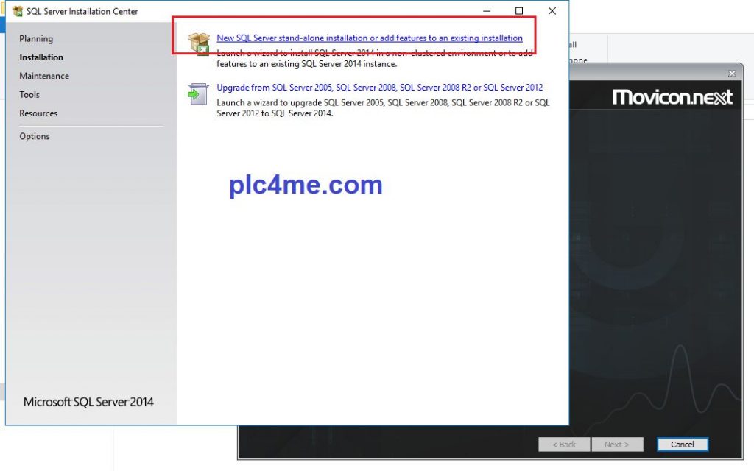Open the Resources section
754x471 pixels.
(38, 113)
